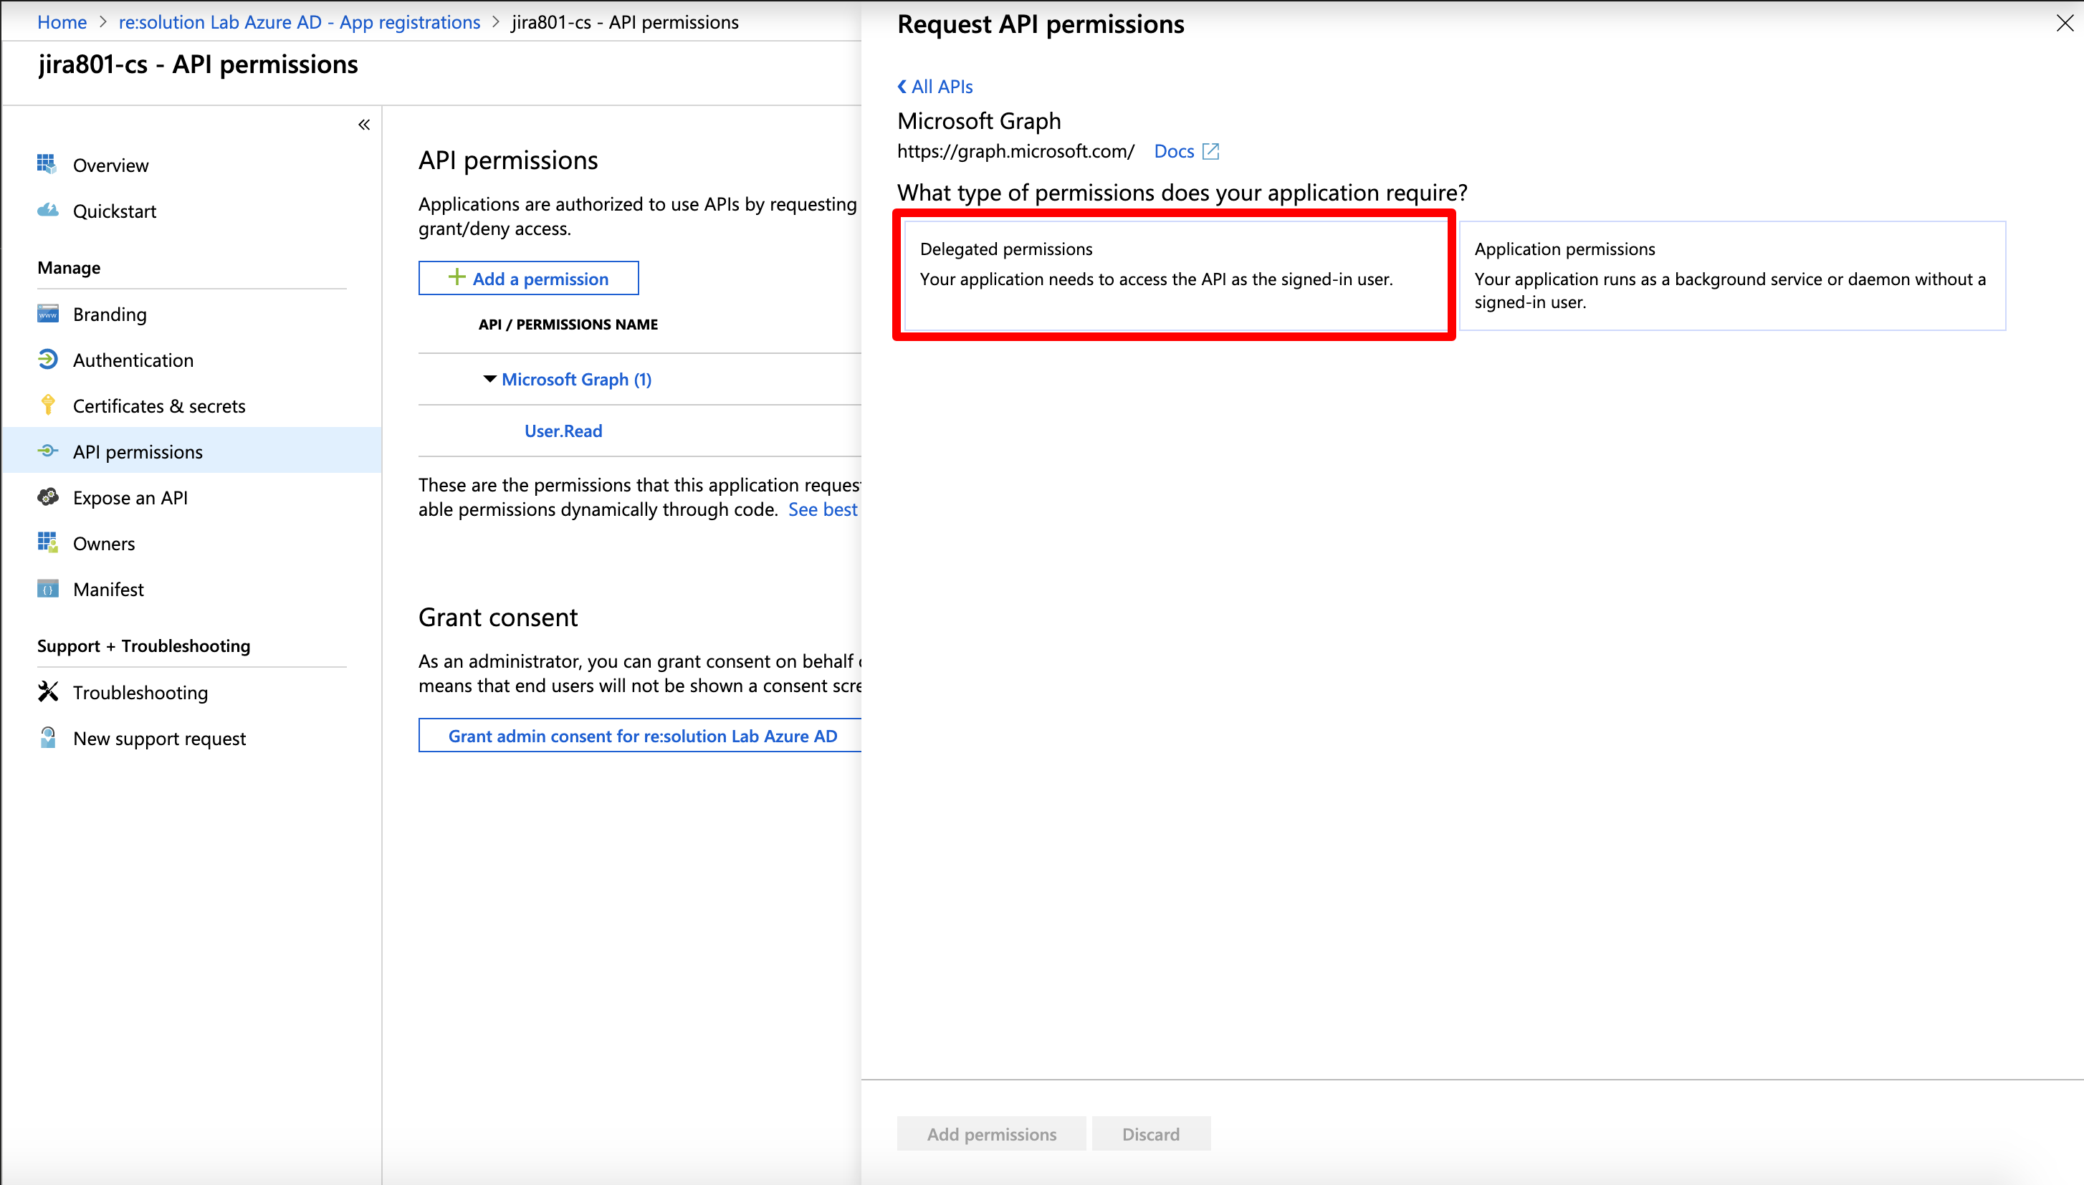
Task: Select Application permissions card
Action: coord(1732,276)
